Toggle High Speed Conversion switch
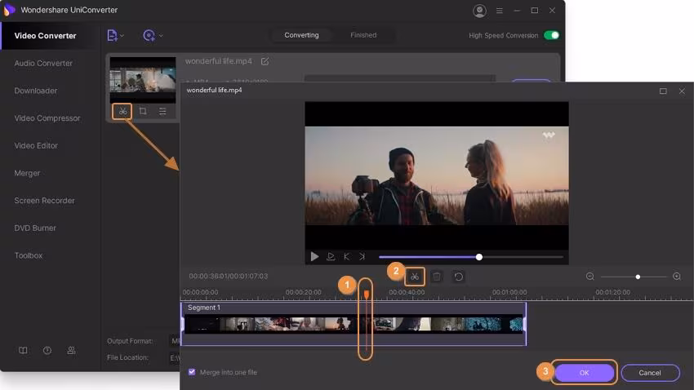Viewport: 694px width, 390px height. [552, 35]
